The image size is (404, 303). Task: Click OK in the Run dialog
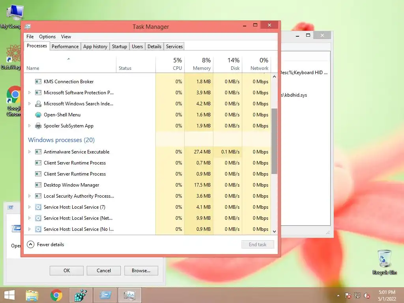[x=66, y=271]
